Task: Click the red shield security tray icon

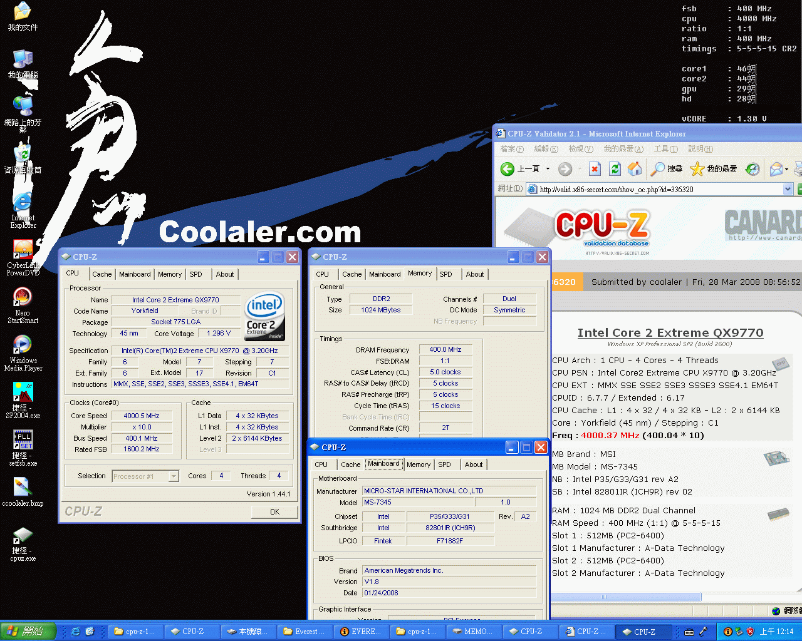Action: coord(750,631)
